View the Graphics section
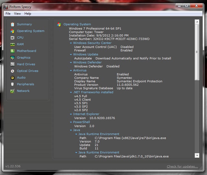Image resolution: width=207 pixels, height=175 pixels. click(24, 58)
